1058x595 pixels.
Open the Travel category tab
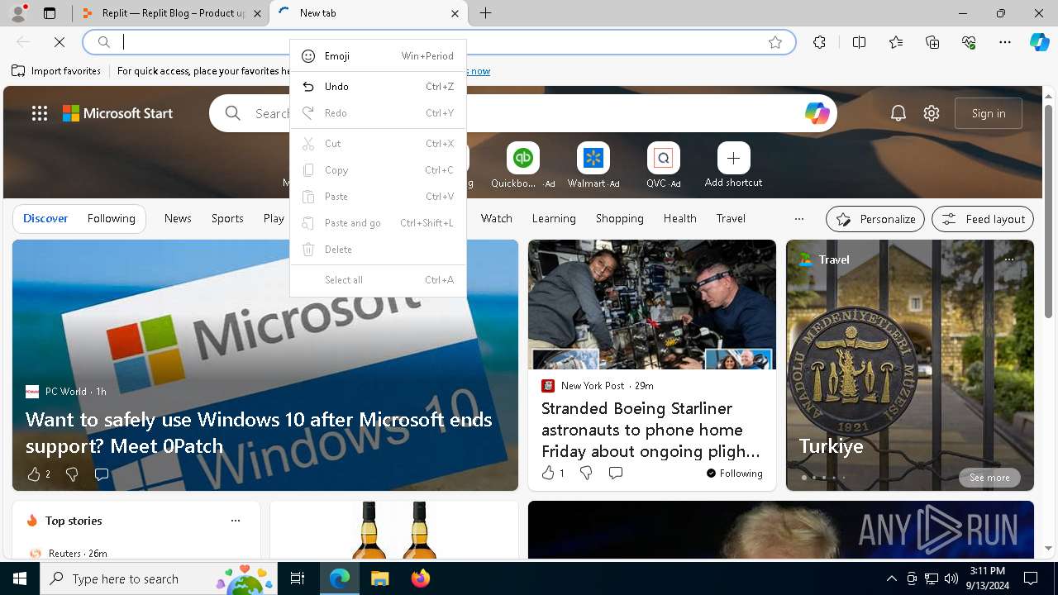tap(731, 219)
